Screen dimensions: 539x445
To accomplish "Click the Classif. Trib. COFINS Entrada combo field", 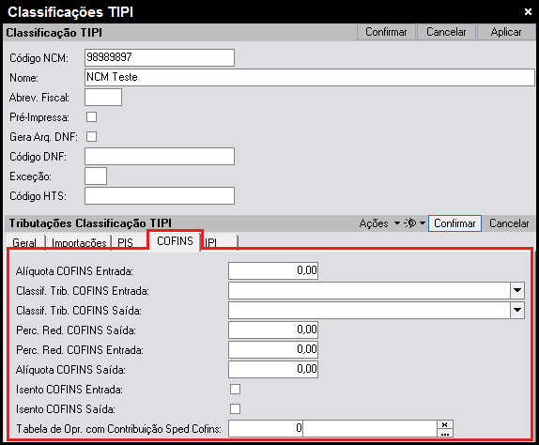I will click(370, 291).
